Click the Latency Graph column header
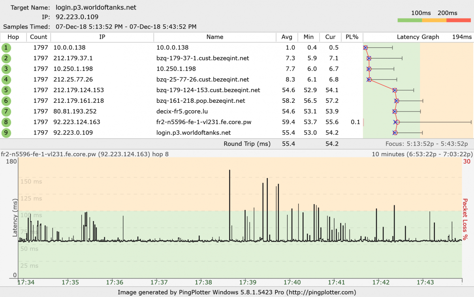Image resolution: width=474 pixels, height=297 pixels. pyautogui.click(x=418, y=37)
